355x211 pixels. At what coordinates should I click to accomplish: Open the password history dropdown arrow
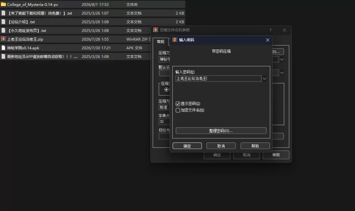(264, 79)
